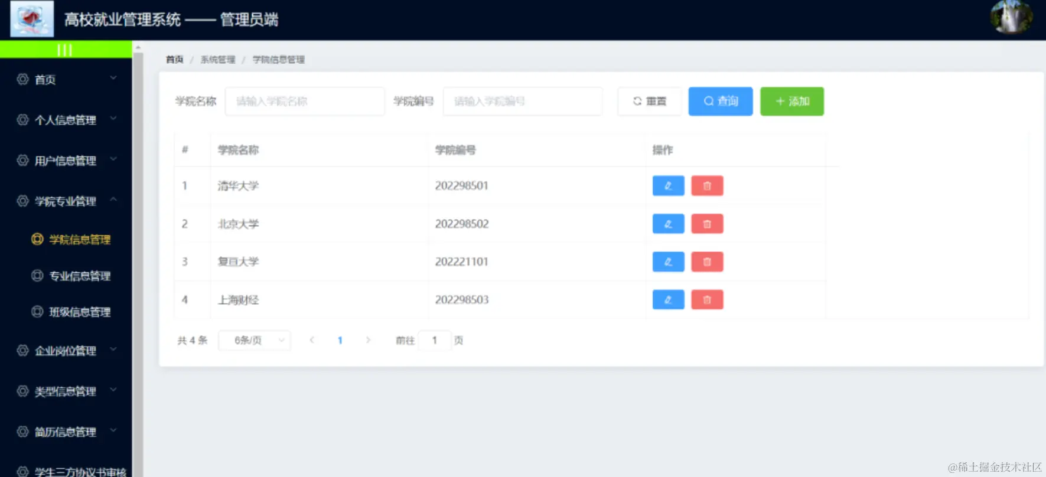Click the green 添加 button
This screenshot has width=1046, height=477.
792,101
